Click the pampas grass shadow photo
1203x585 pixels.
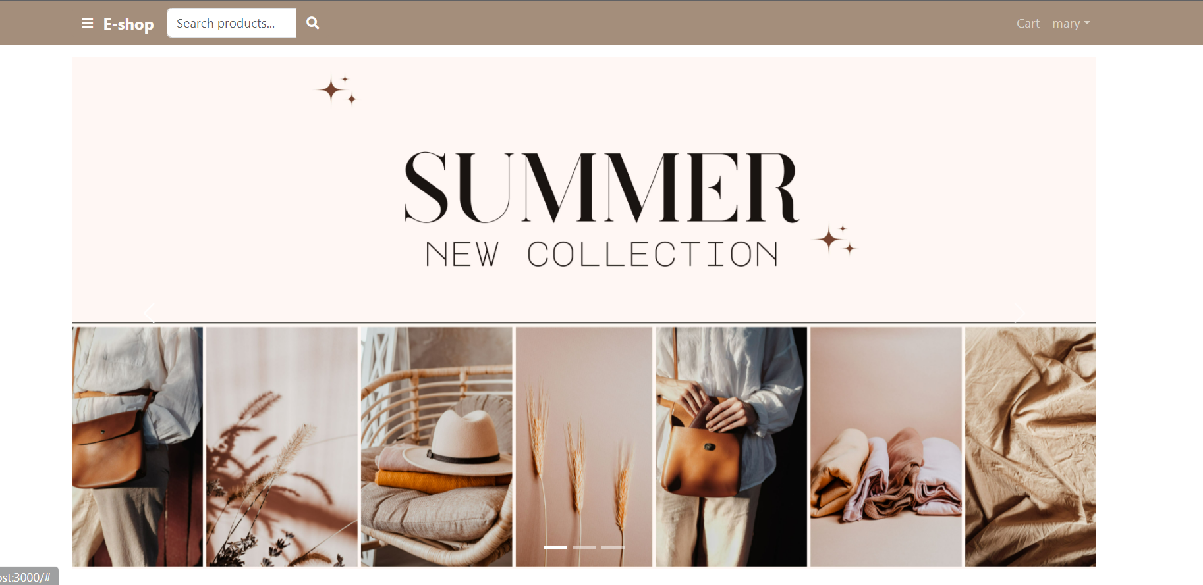pos(282,447)
